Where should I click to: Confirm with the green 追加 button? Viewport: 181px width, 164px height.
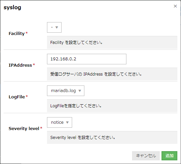(x=169, y=156)
